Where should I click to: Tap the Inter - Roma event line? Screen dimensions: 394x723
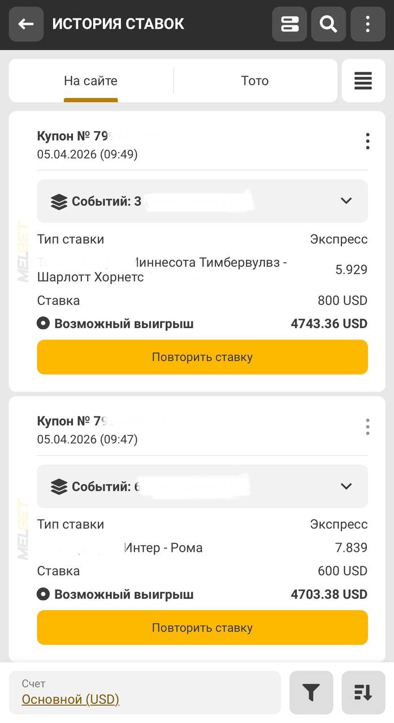coord(163,548)
